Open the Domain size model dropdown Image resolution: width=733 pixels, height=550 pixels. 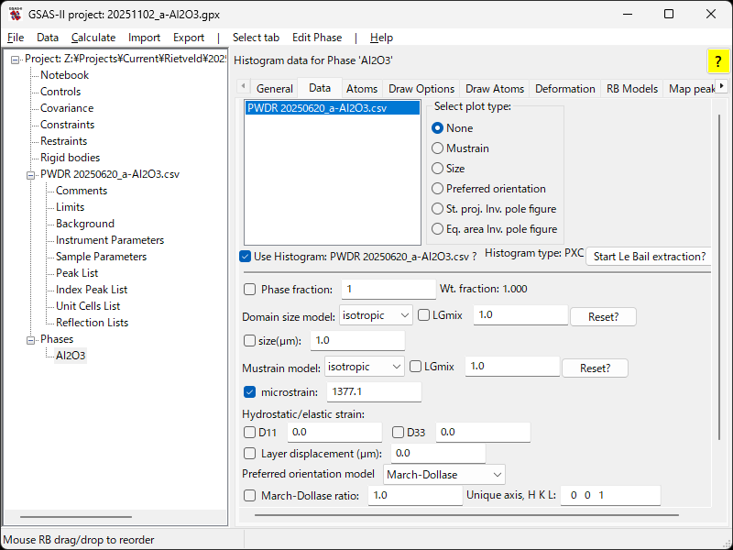coord(376,315)
